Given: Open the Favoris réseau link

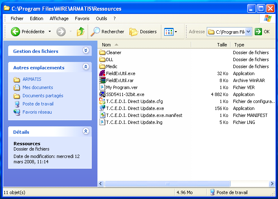Looking at the screenshot, I should [x=37, y=112].
